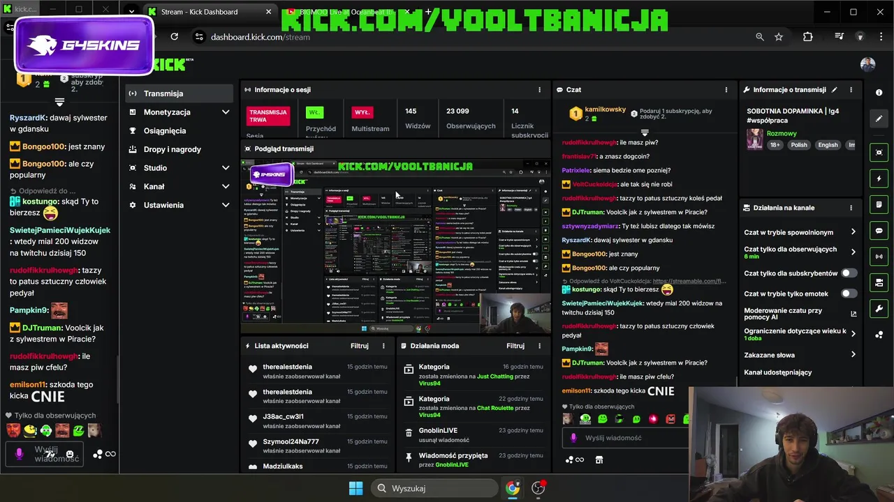Open Działania moda three-dot menu
Viewport: 894px width, 502px height.
[x=539, y=346]
